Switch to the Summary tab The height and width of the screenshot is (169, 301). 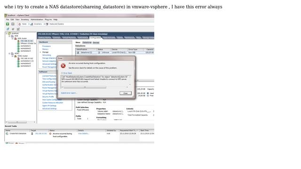(x=56, y=38)
